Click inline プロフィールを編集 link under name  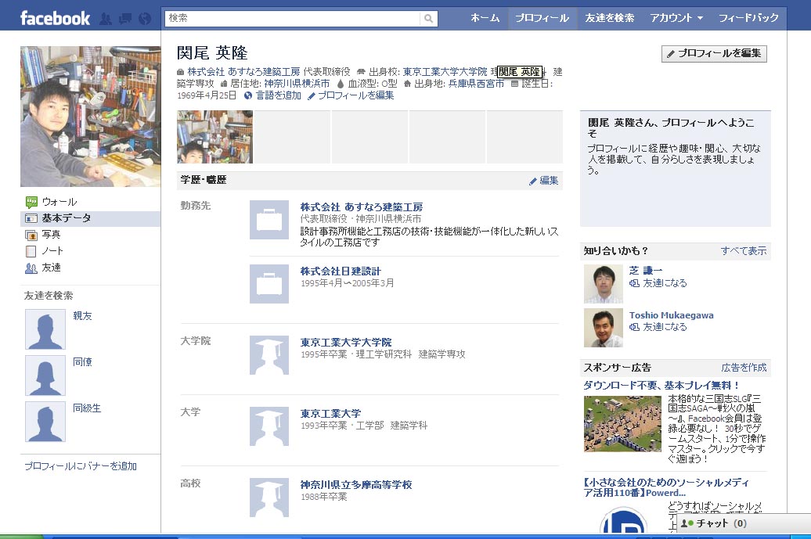point(356,95)
